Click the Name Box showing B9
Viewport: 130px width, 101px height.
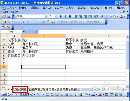click(x=11, y=32)
